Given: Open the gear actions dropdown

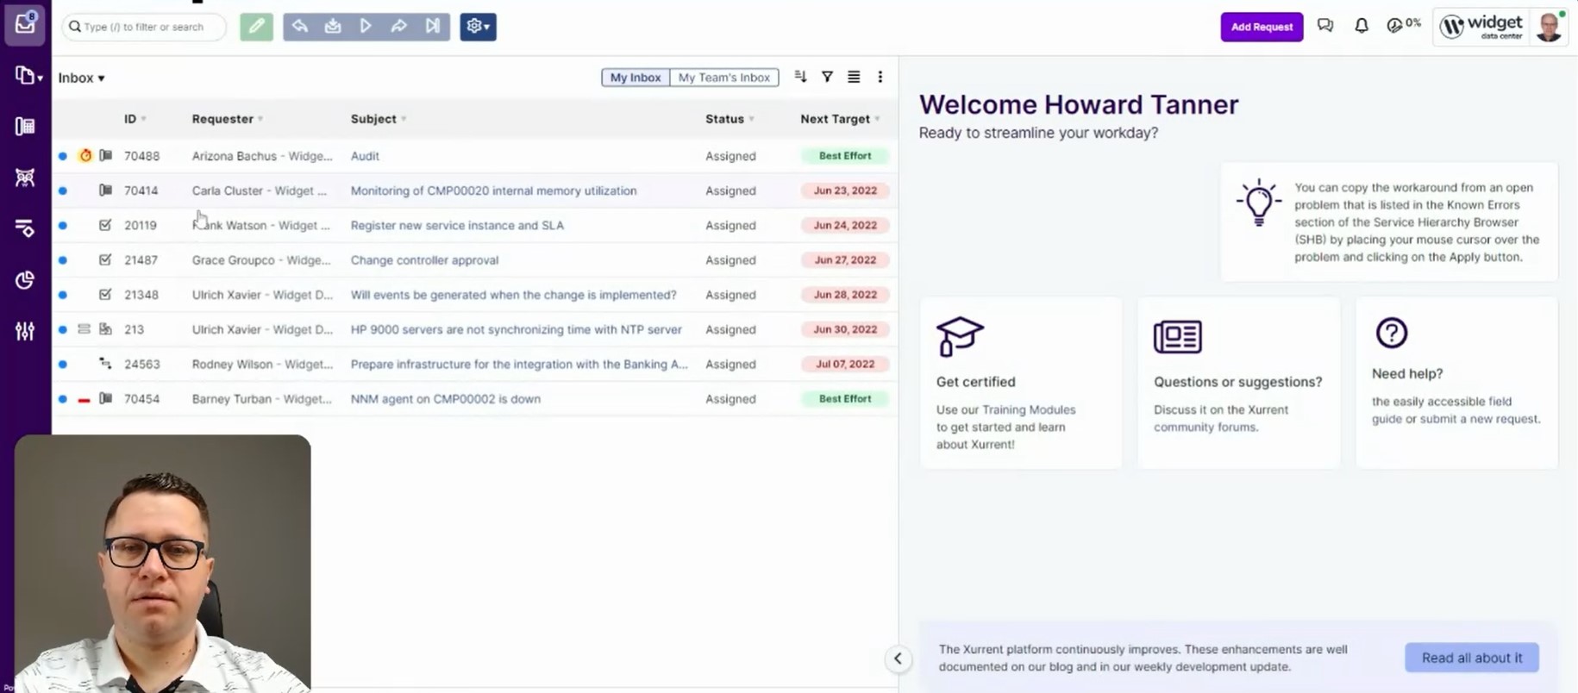Looking at the screenshot, I should click(x=478, y=27).
